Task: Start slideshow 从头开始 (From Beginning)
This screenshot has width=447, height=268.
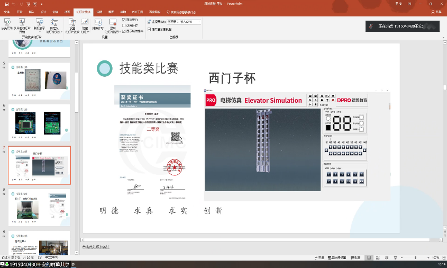Action: tap(7, 24)
